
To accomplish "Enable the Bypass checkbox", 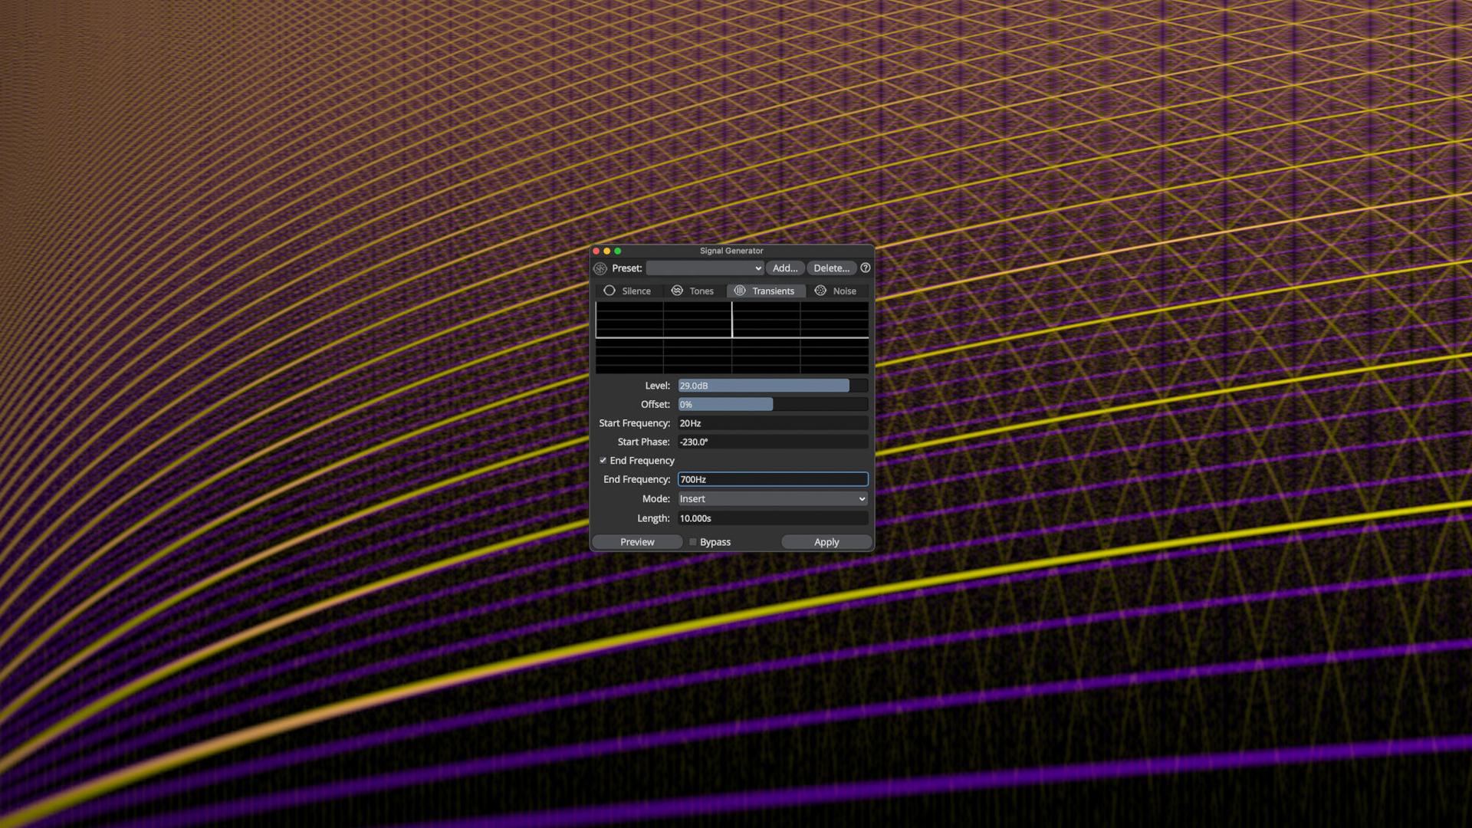I will tap(693, 542).
